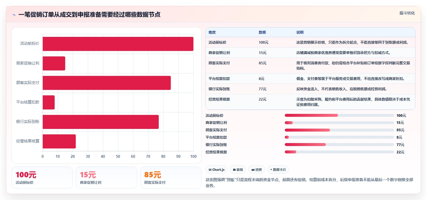
Task: Click the 经营结果核算 progress bar
Action: click(x=339, y=152)
